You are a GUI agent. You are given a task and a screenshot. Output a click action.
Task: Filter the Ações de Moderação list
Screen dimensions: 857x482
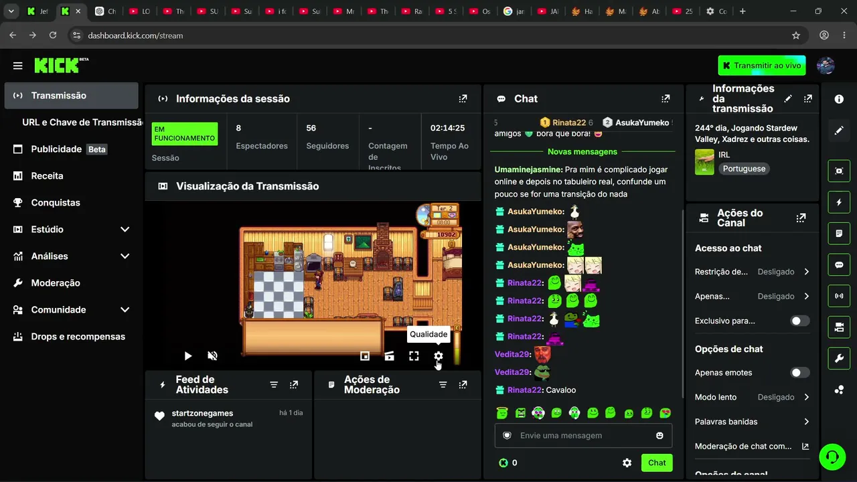point(443,385)
